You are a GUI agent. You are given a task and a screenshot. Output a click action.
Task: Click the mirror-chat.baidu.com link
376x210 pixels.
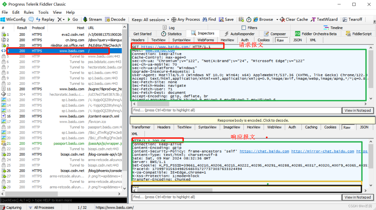[x=323, y=151]
